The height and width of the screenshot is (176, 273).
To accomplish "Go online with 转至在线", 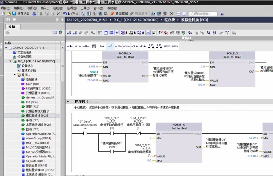I will click(x=119, y=14).
